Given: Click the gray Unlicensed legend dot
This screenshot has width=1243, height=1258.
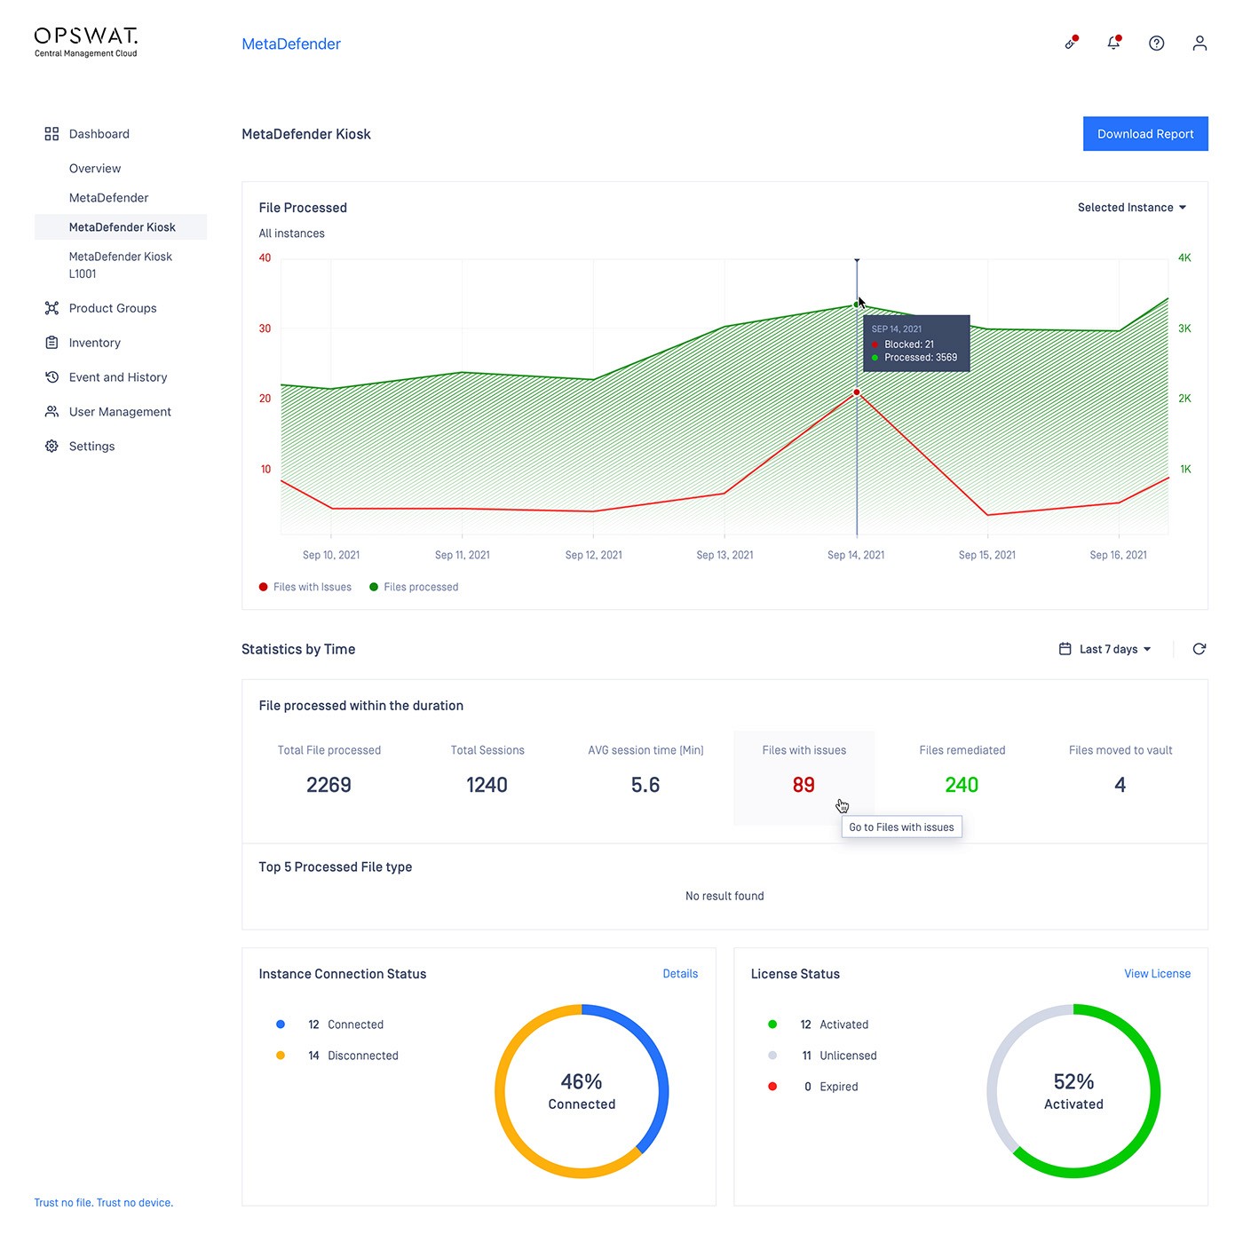Looking at the screenshot, I should (x=772, y=1056).
